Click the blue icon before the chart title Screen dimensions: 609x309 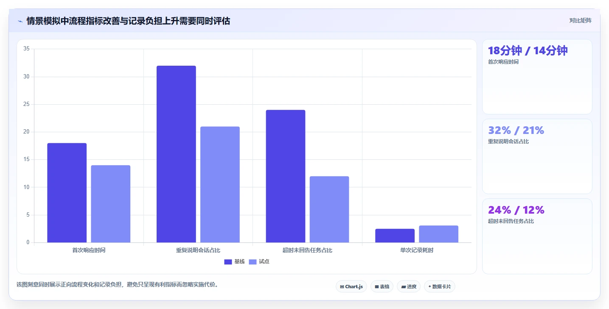click(x=20, y=21)
